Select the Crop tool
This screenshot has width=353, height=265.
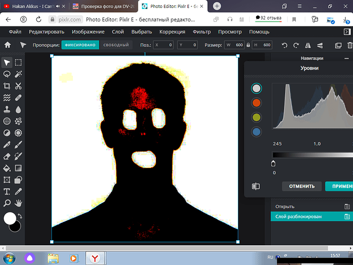coord(7,86)
